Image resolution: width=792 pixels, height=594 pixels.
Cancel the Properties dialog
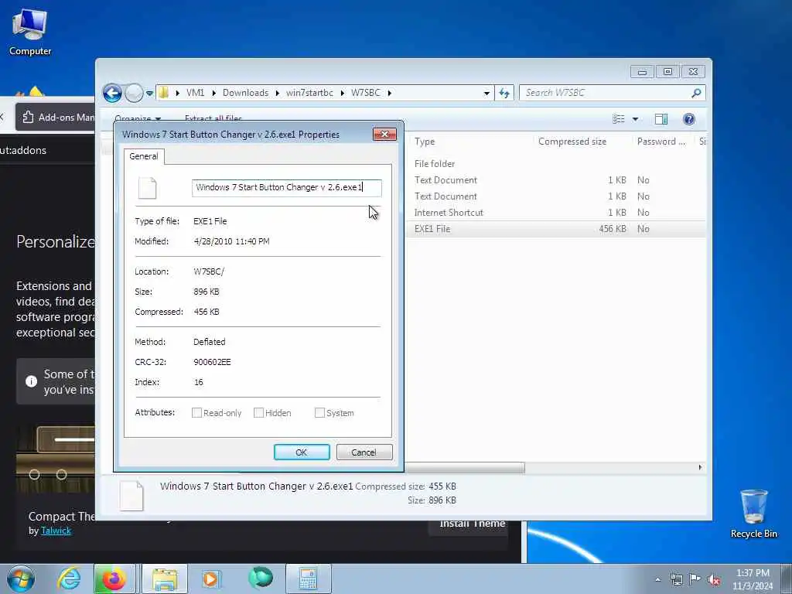click(364, 452)
